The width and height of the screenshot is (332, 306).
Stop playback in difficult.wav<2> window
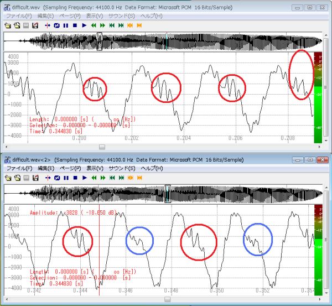pos(75,178)
